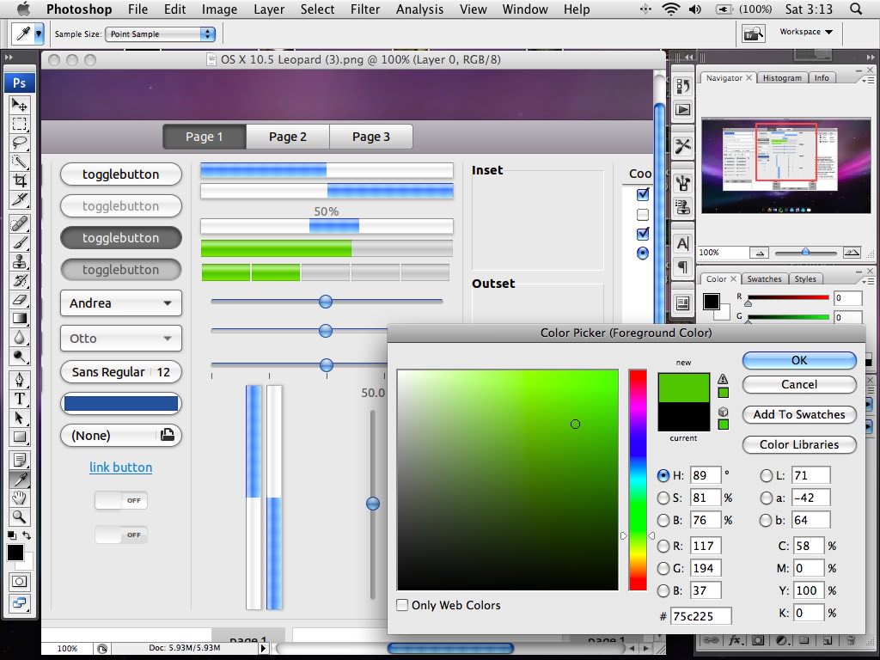Open the Filter menu

coord(365,9)
